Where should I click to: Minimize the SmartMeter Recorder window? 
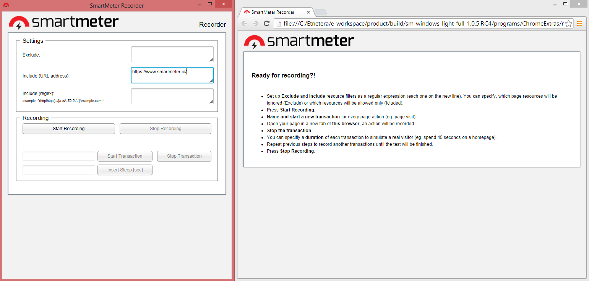[x=199, y=4]
